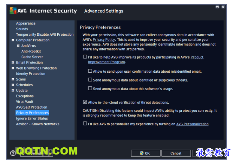Expand the AntiVirus tree node
Screen dimensions: 233x162
[18, 46]
